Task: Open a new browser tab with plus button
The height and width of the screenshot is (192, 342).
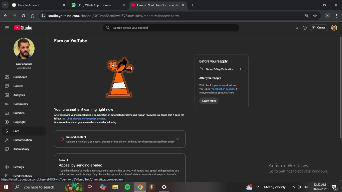Action: tap(192, 5)
